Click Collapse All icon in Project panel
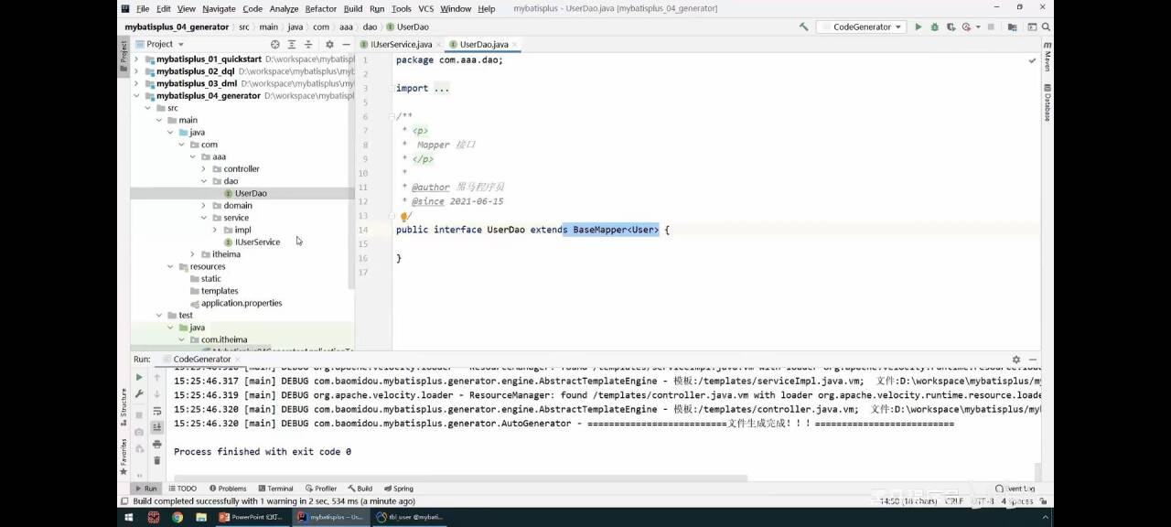The width and height of the screenshot is (1171, 527). pos(309,44)
